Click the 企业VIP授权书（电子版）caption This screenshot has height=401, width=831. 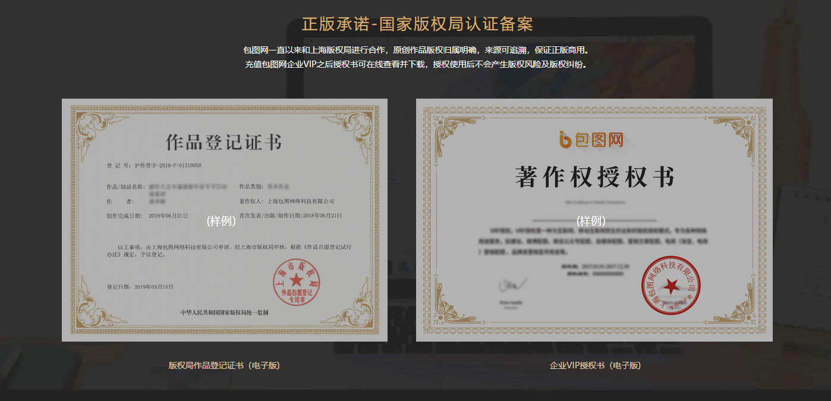(596, 365)
